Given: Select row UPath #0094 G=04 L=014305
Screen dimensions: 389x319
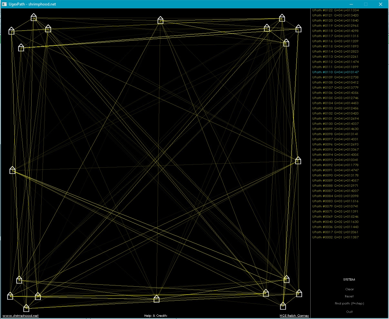Looking at the screenshot, I should click(x=335, y=155).
